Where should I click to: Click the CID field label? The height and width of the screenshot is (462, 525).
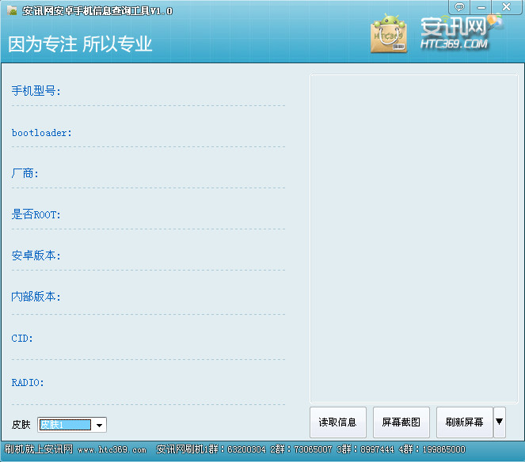pyautogui.click(x=22, y=338)
